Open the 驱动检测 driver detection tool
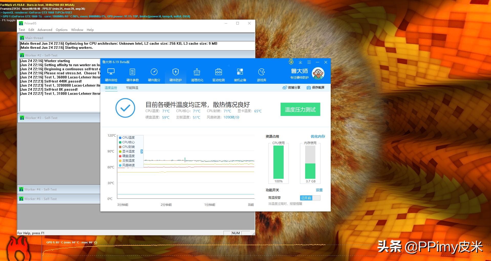 (218, 74)
